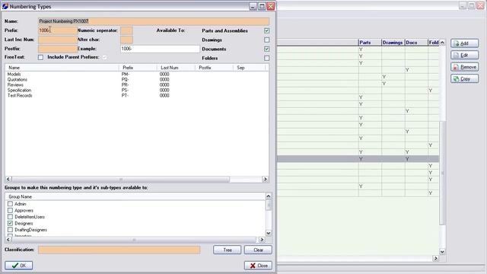Select the Reviews row
This screenshot has height=274, width=487.
tap(137, 84)
